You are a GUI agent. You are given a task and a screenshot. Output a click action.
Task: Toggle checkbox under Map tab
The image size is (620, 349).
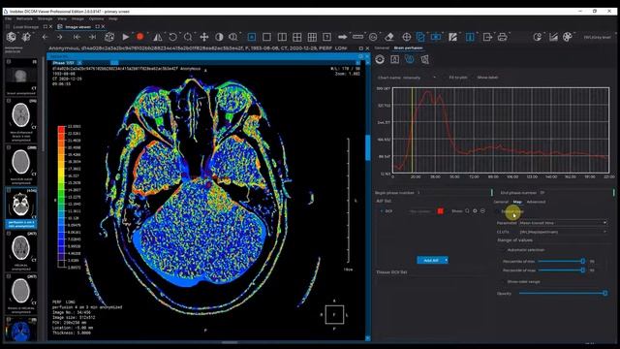[499, 211]
